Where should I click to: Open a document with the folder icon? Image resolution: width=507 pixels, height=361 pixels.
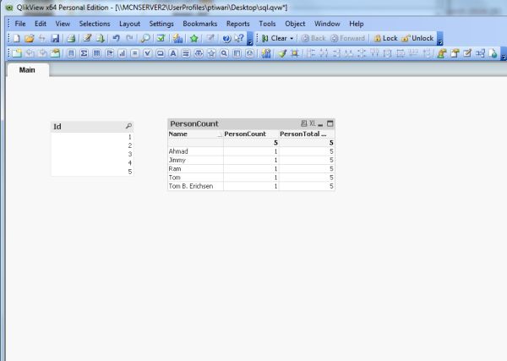click(29, 38)
